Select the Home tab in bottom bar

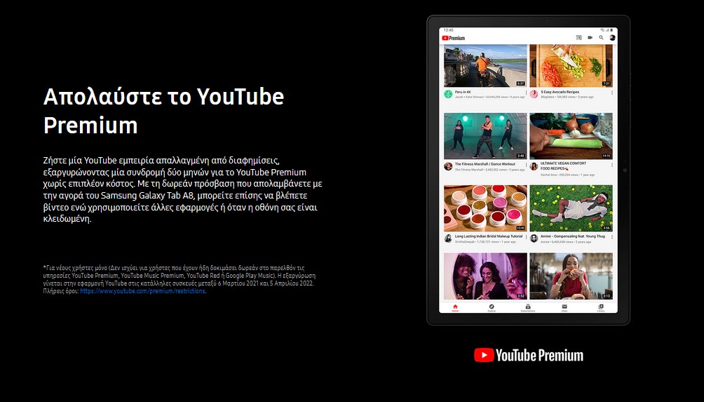point(455,308)
